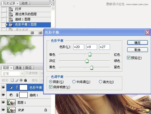Image resolution: width=151 pixels, height=114 pixels.
Task: Set history brush source for 曲线 1 图层 state
Action: 4,20
